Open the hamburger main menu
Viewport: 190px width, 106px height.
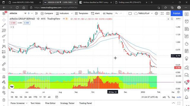click(4, 13)
